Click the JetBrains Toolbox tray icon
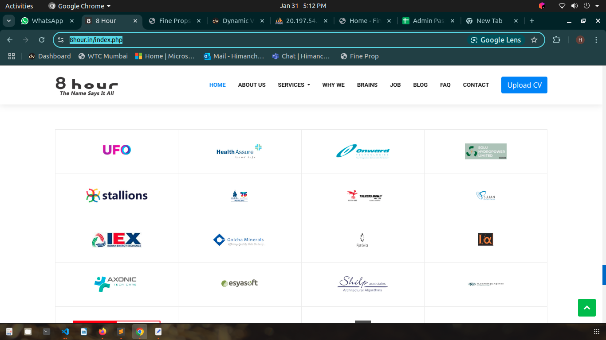 coord(542,6)
